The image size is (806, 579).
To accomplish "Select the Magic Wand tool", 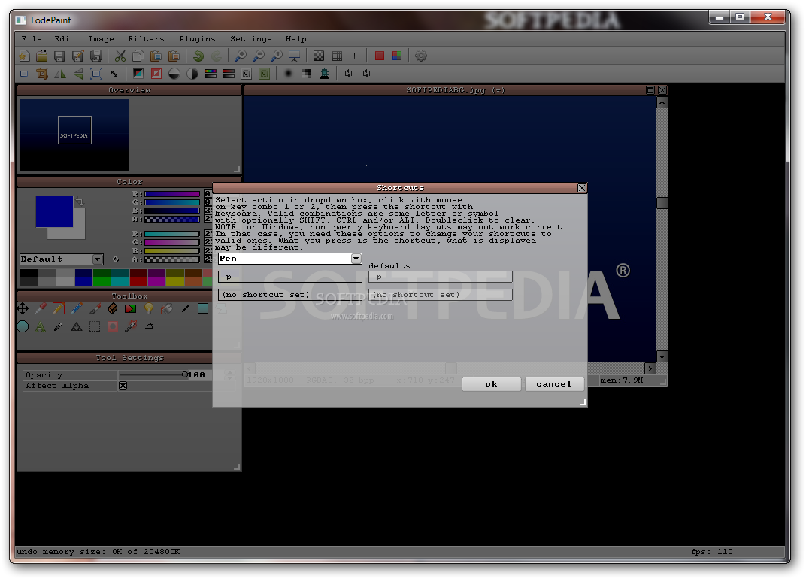I will pos(131,326).
